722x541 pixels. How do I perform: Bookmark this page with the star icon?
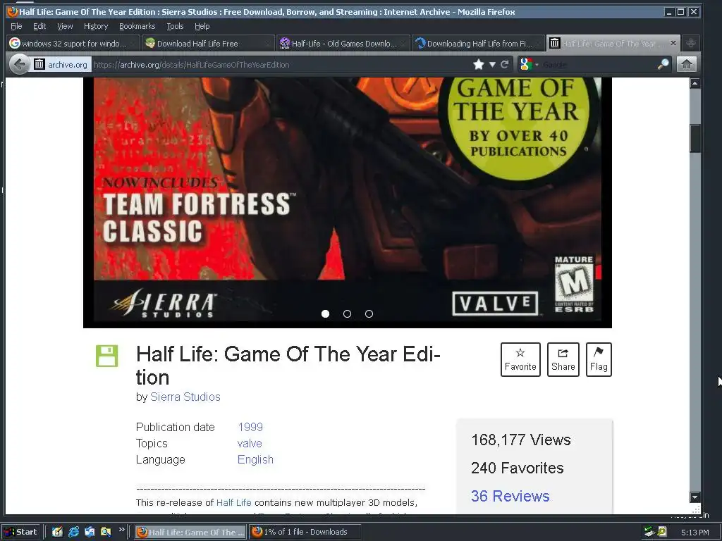[x=479, y=64]
